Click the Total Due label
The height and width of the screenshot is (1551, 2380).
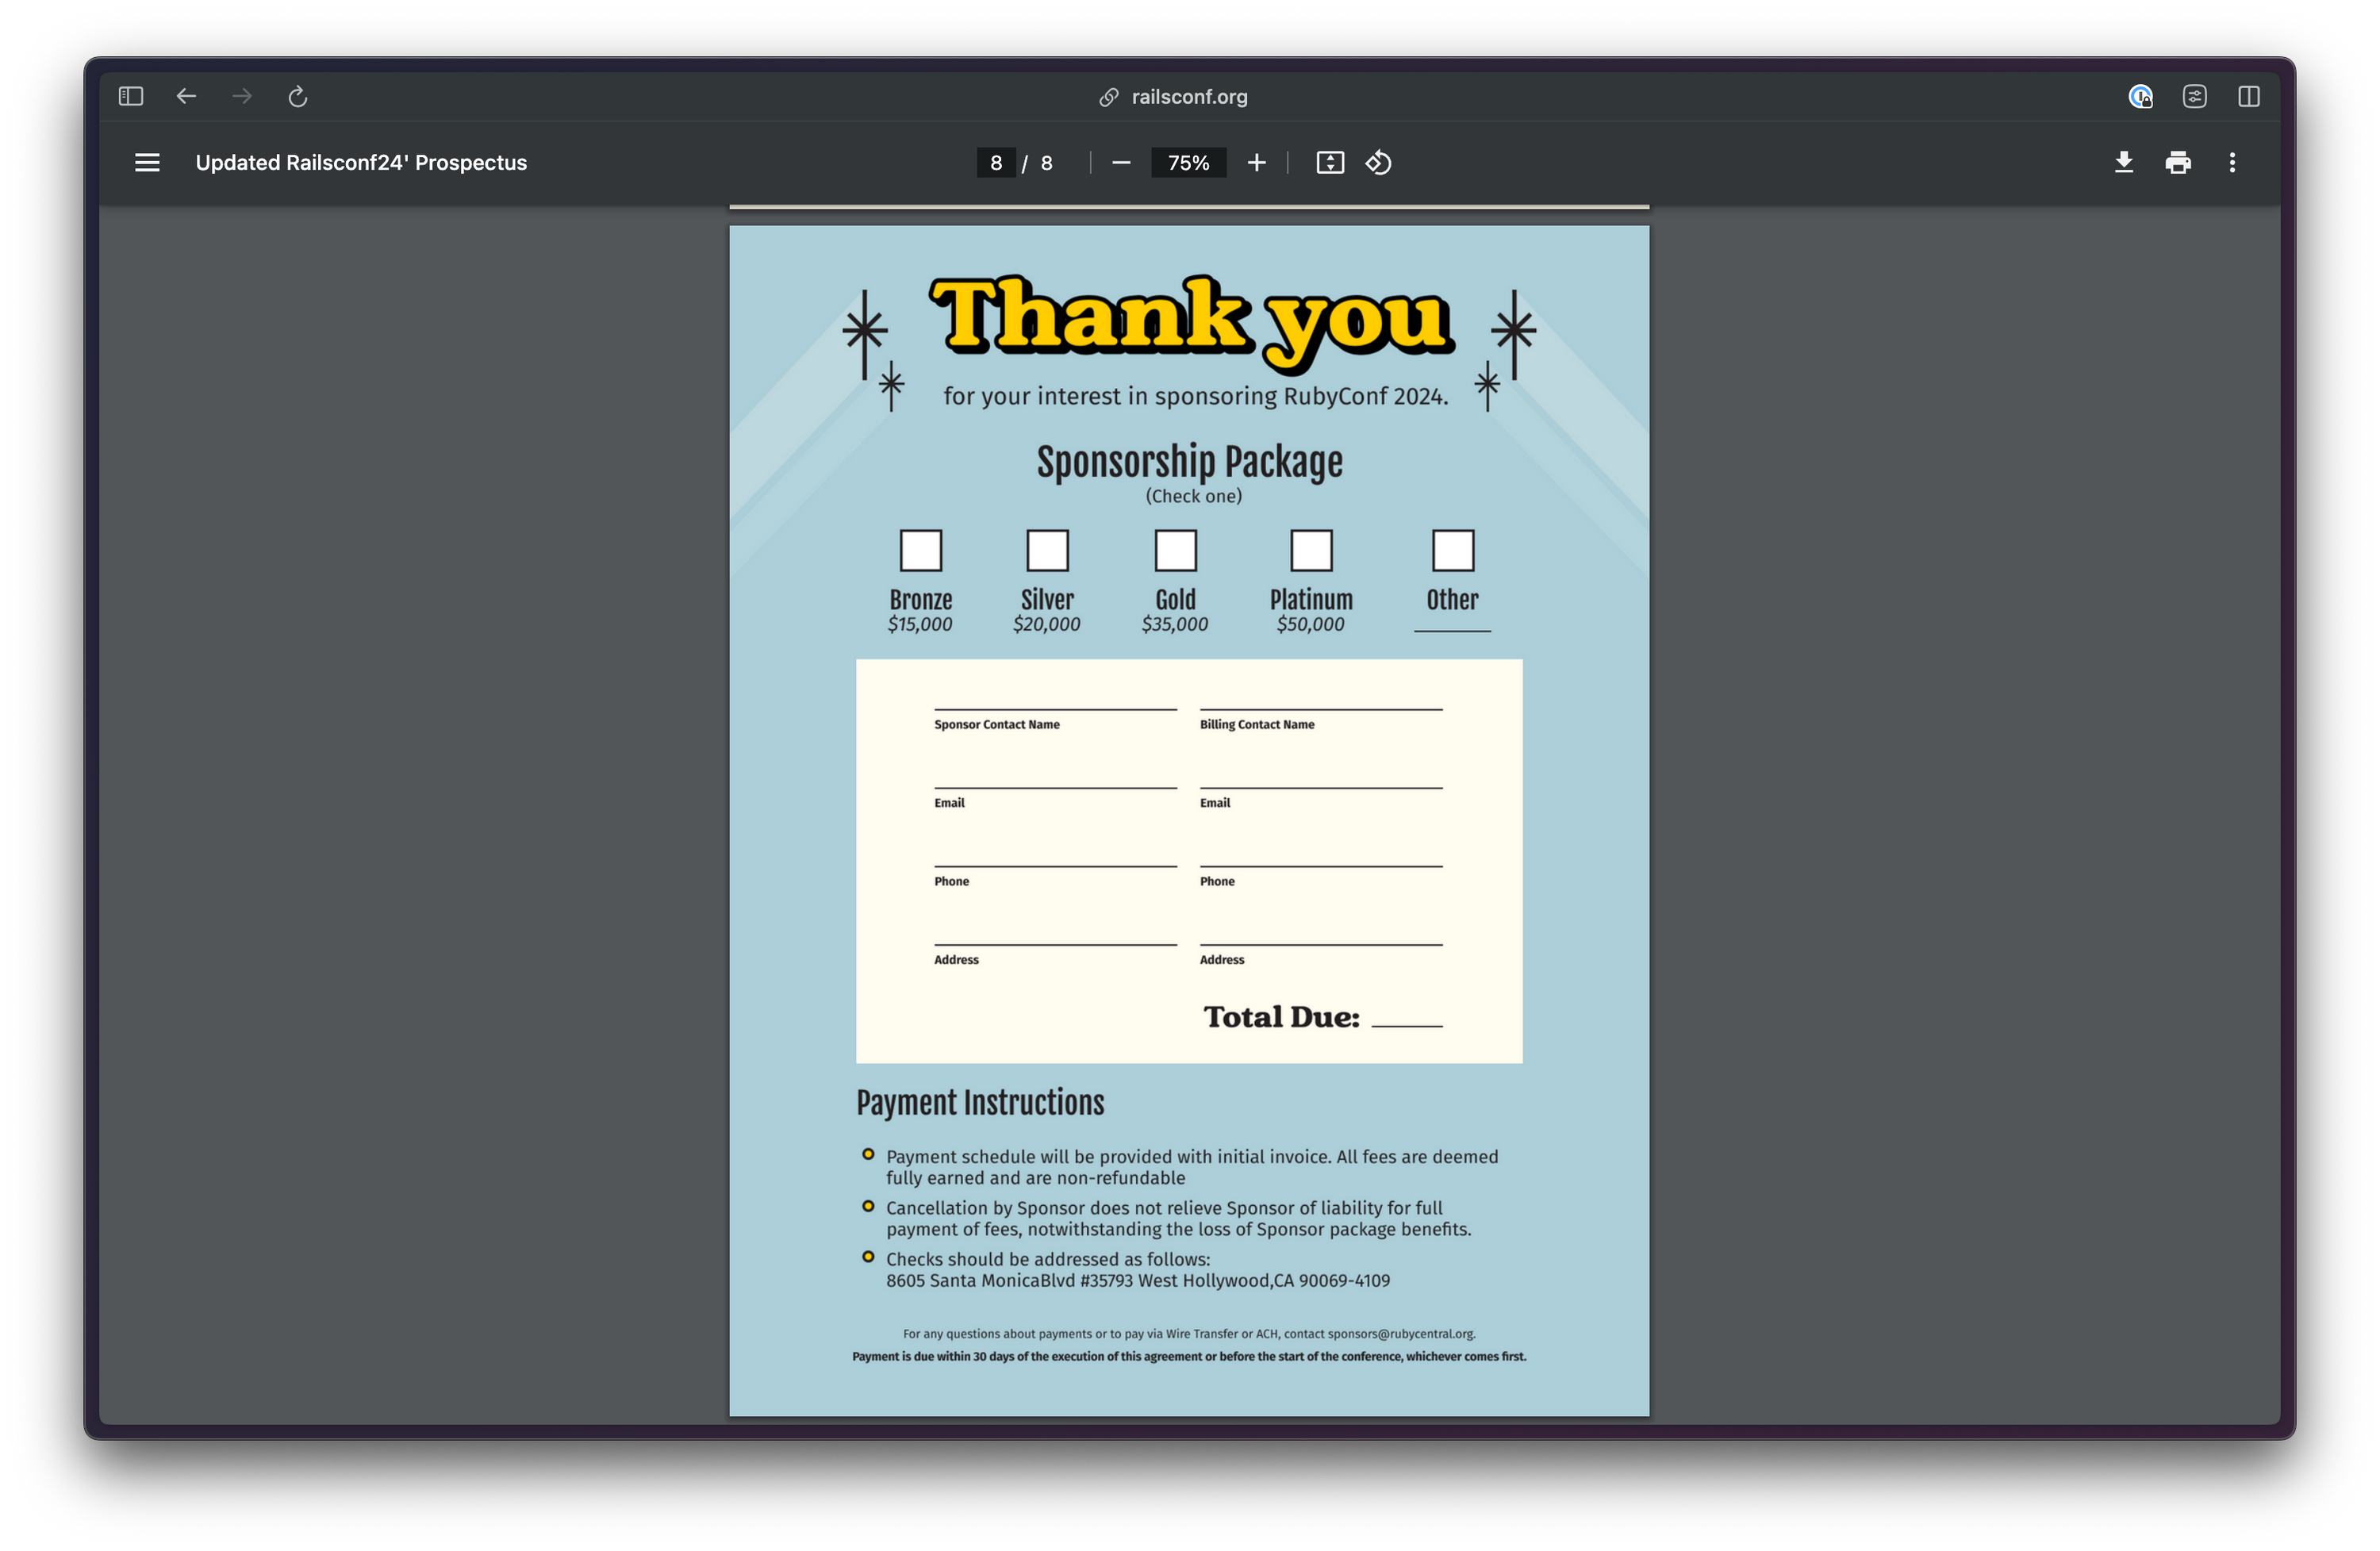point(1281,1017)
